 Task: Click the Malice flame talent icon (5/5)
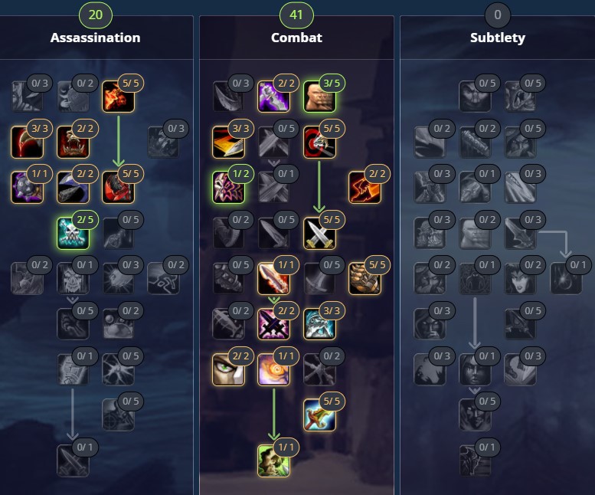click(118, 97)
